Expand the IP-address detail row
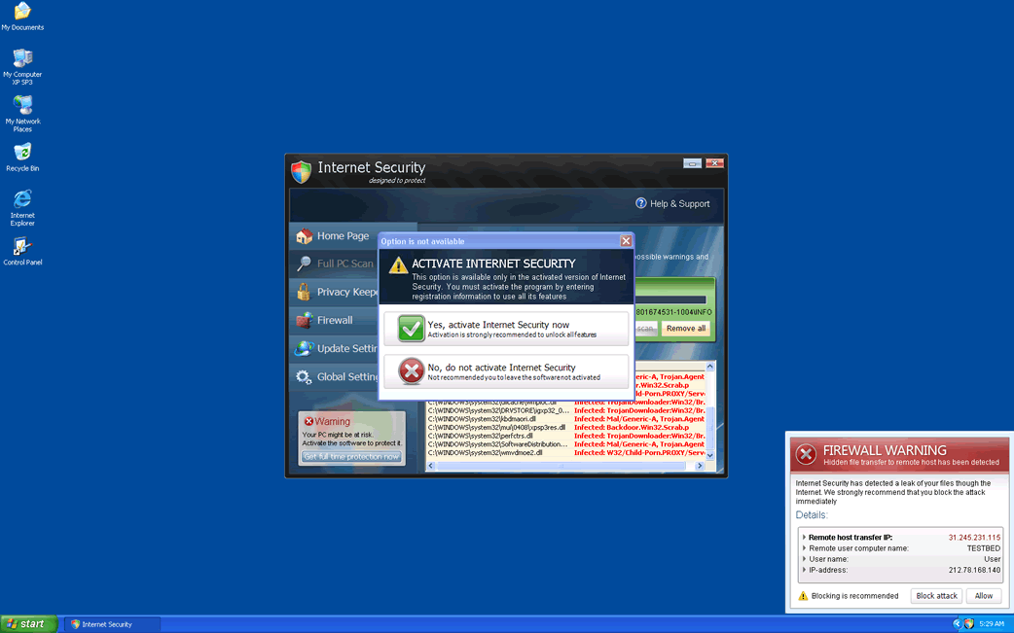The image size is (1014, 633). [x=804, y=570]
